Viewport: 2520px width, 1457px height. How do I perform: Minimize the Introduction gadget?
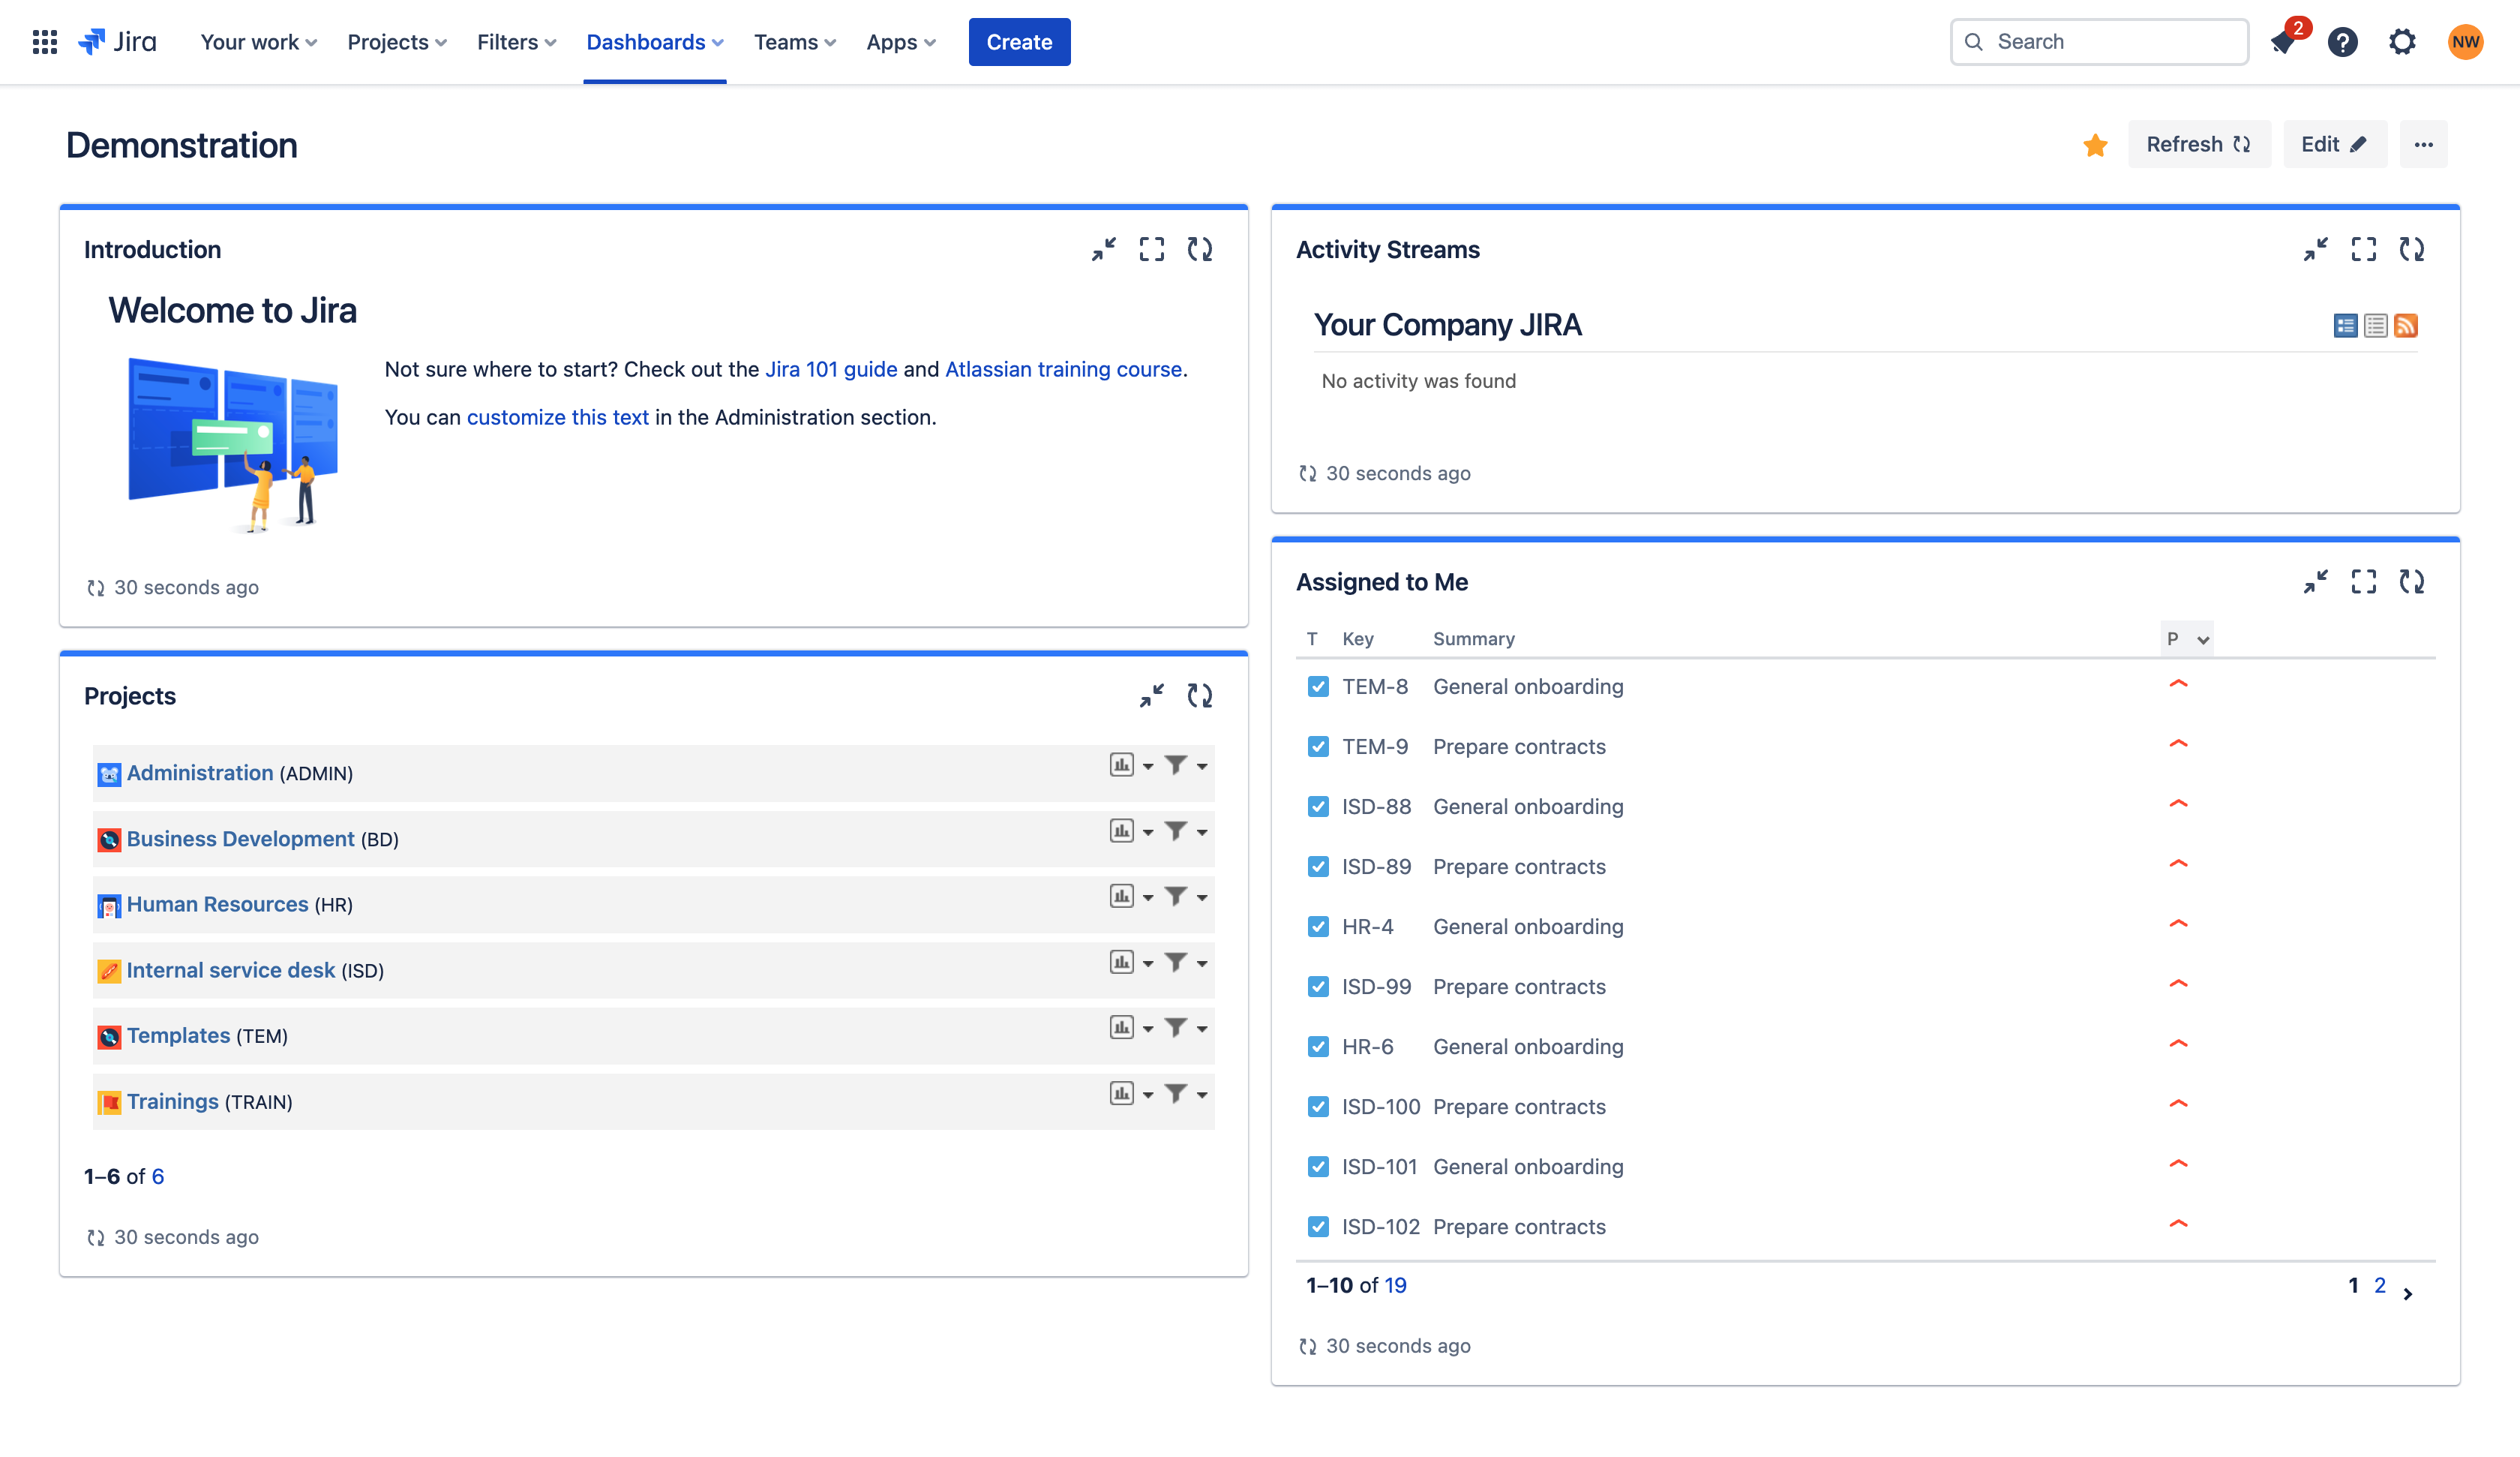tap(1103, 249)
